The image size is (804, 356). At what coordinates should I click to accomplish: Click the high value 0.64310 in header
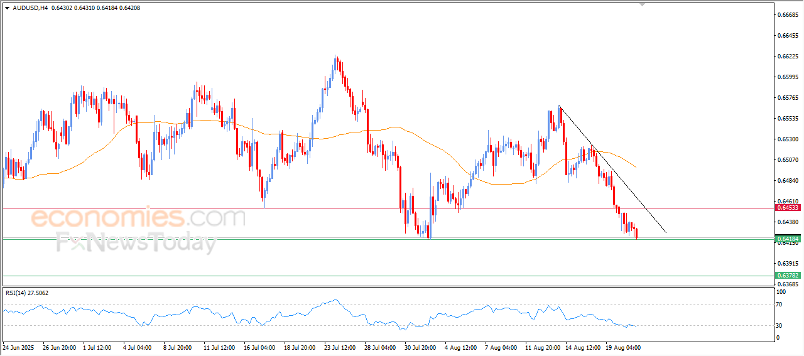(84, 8)
